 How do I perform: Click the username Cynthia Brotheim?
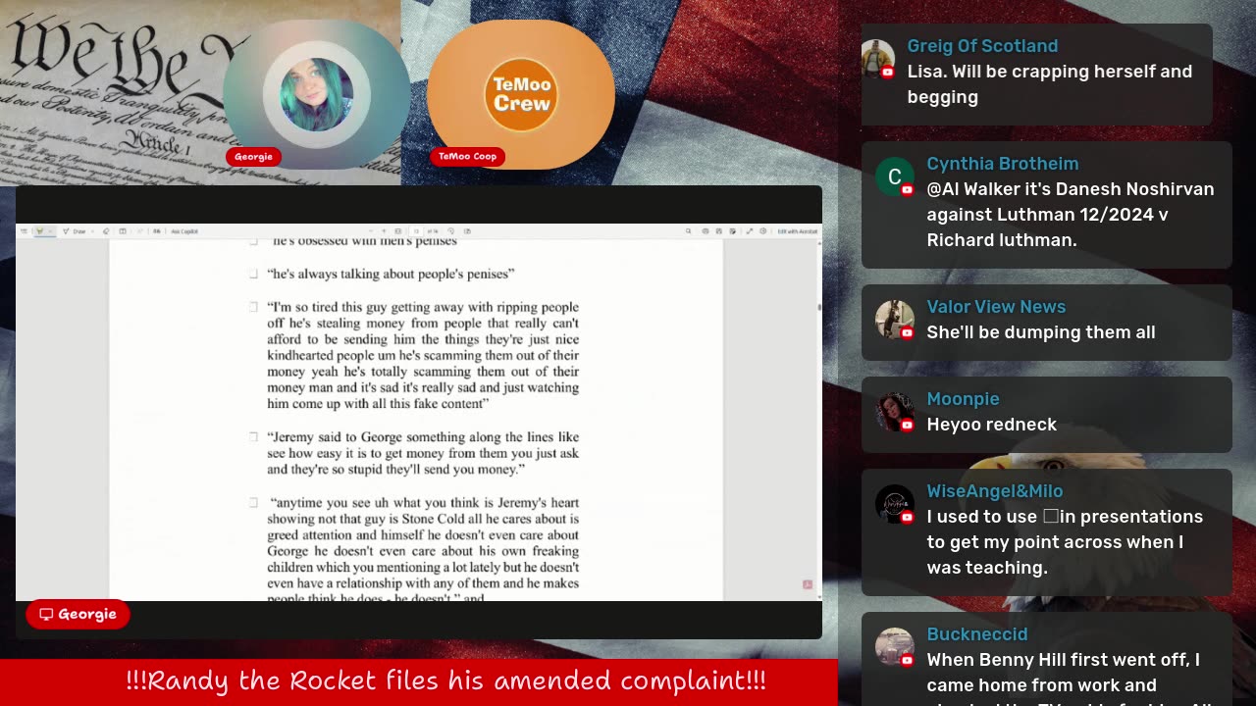[1002, 164]
